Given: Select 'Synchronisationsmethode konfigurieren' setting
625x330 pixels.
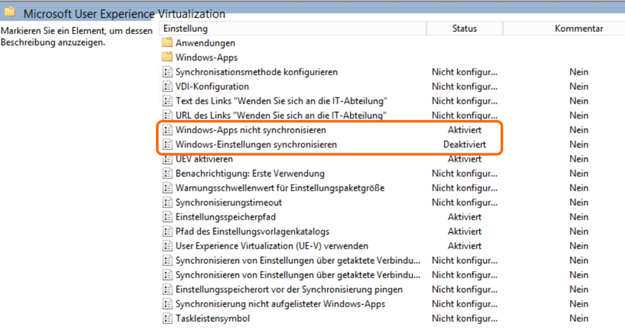Looking at the screenshot, I should (256, 72).
